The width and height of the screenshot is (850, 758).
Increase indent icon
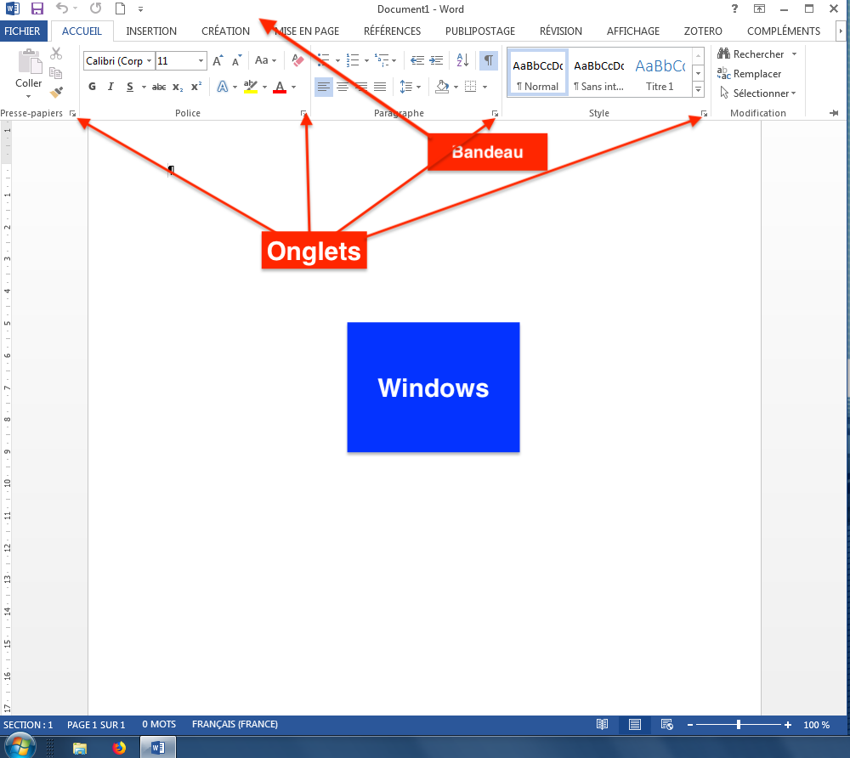[436, 60]
